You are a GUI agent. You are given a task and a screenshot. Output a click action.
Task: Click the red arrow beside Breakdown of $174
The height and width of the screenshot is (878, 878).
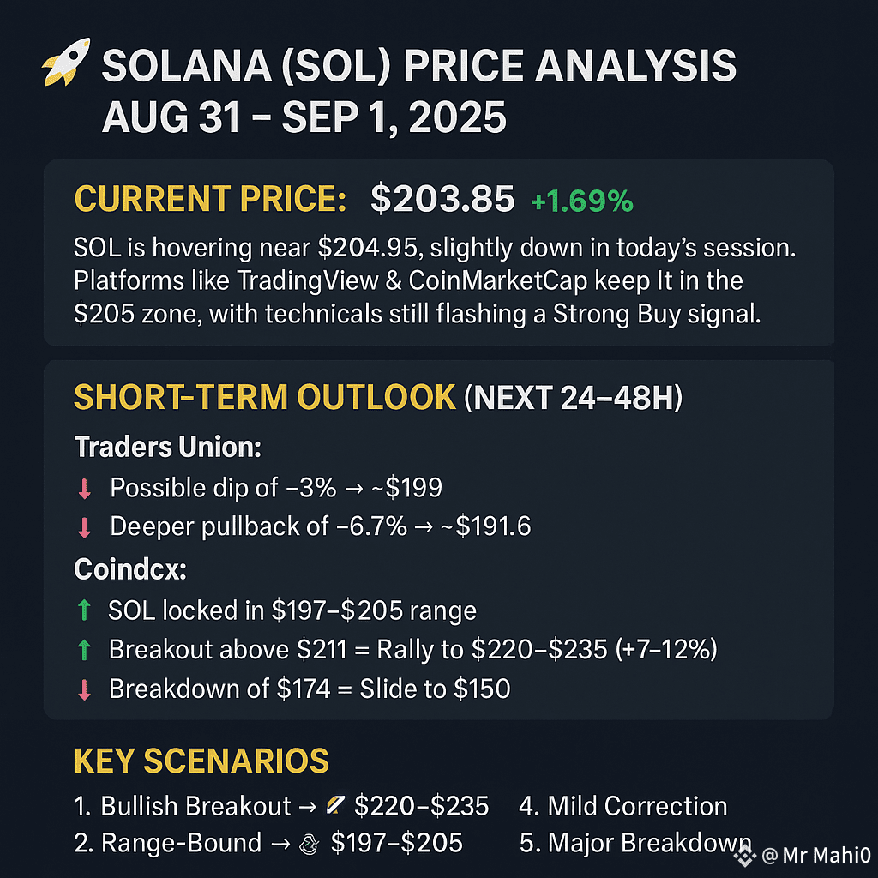[x=85, y=689]
